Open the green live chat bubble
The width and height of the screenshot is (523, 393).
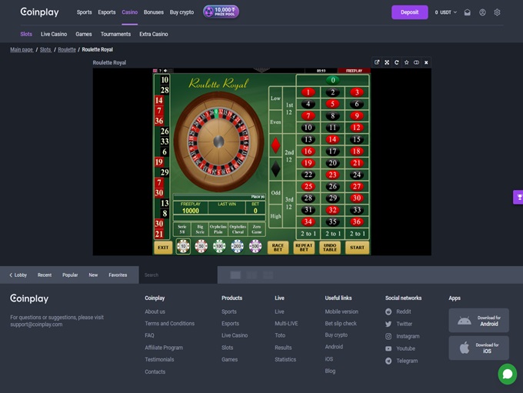click(507, 374)
